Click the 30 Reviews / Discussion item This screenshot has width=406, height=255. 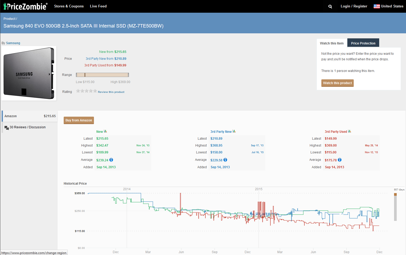pos(27,127)
